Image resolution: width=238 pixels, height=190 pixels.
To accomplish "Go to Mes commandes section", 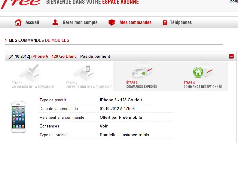I will pos(135,23).
